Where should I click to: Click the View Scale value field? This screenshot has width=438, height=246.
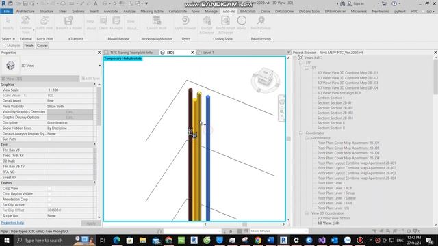tap(70, 90)
